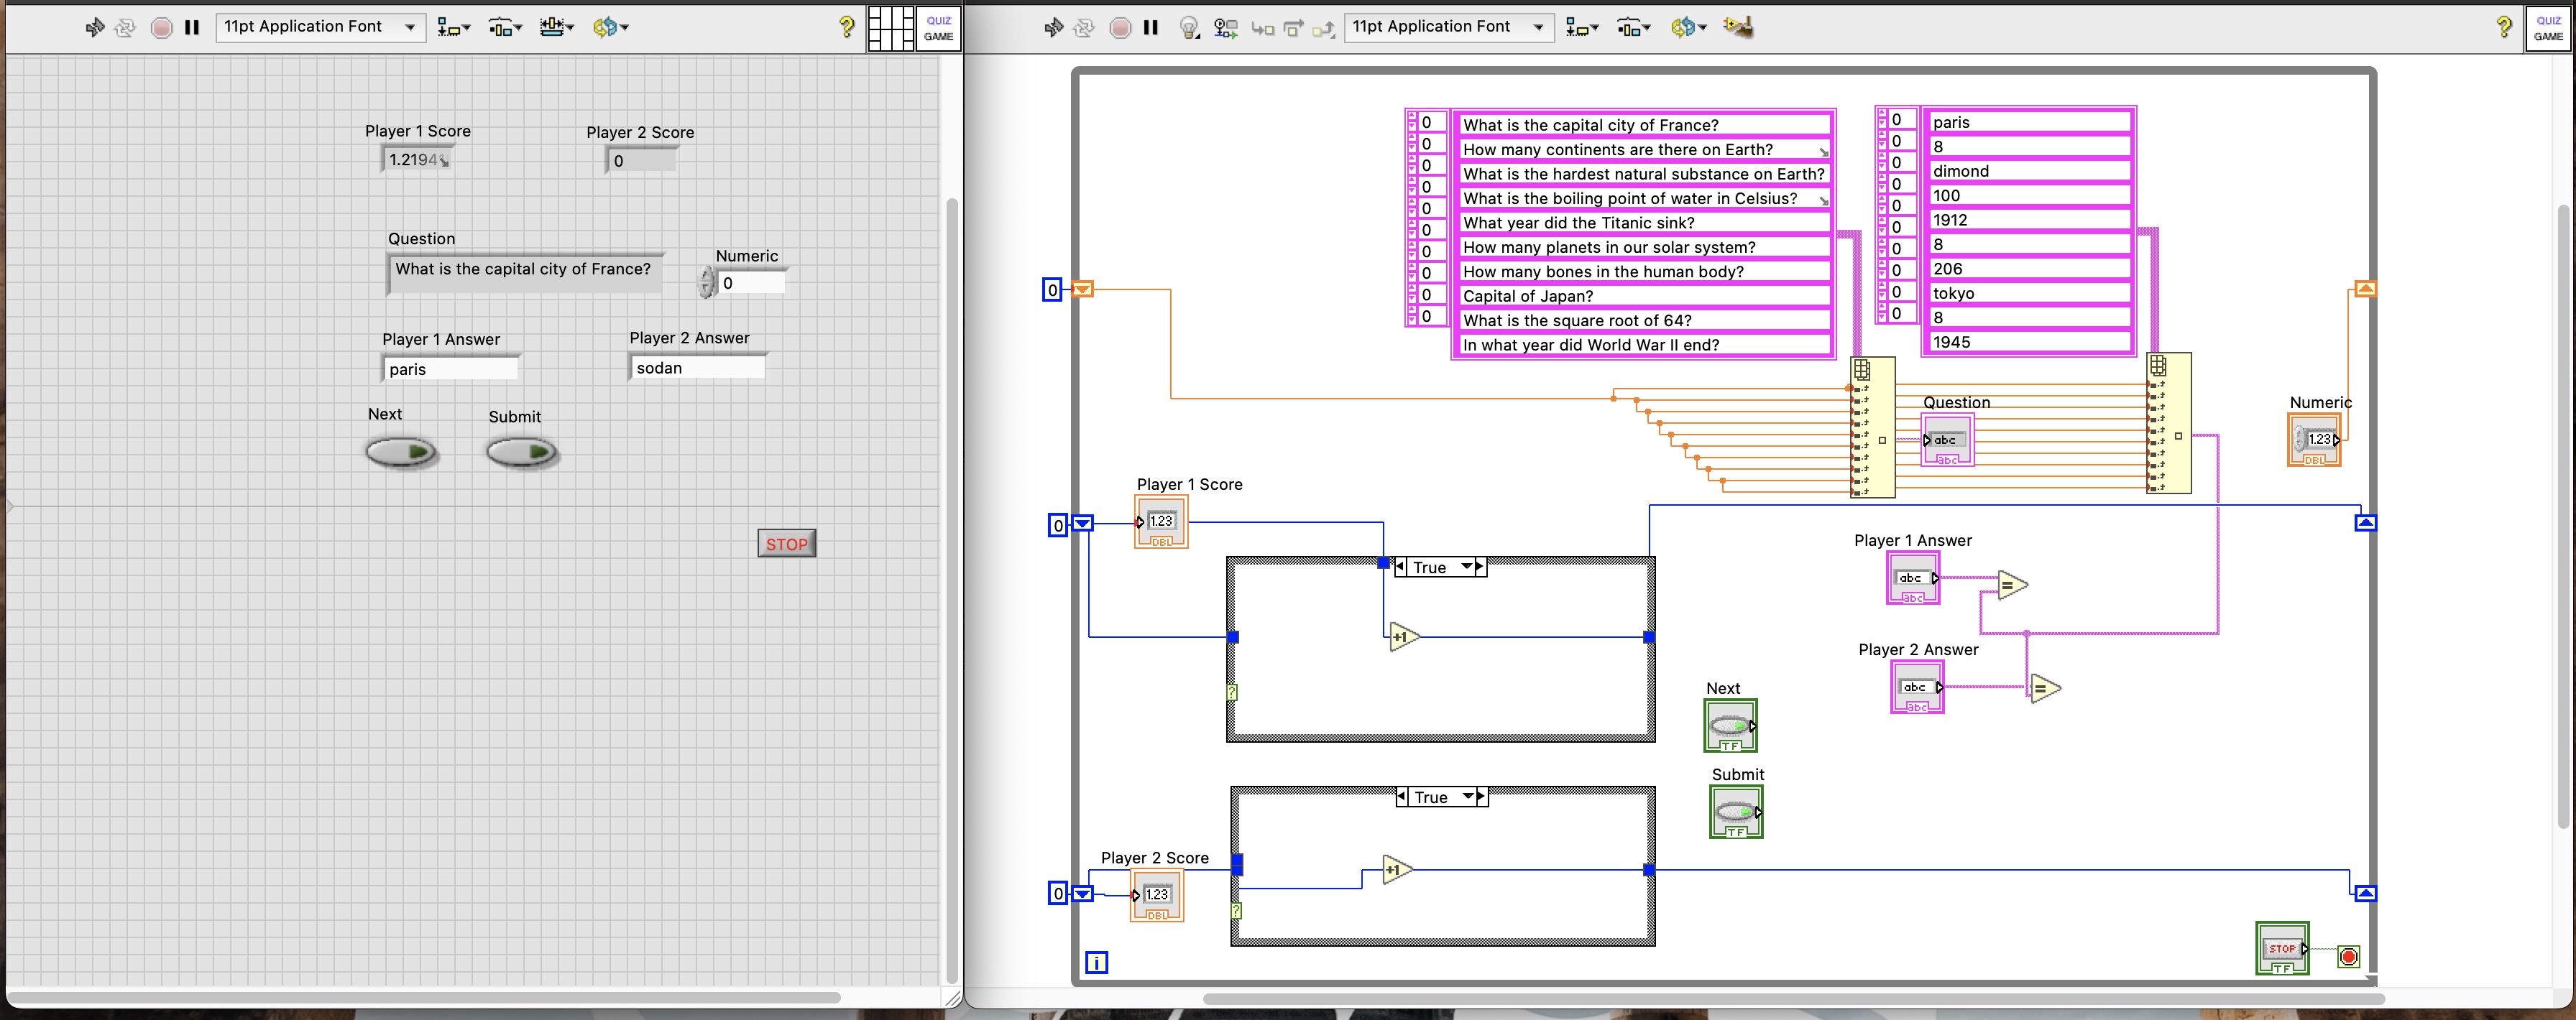
Task: Enable Highlight Execution lightbulb icon
Action: click(1188, 27)
